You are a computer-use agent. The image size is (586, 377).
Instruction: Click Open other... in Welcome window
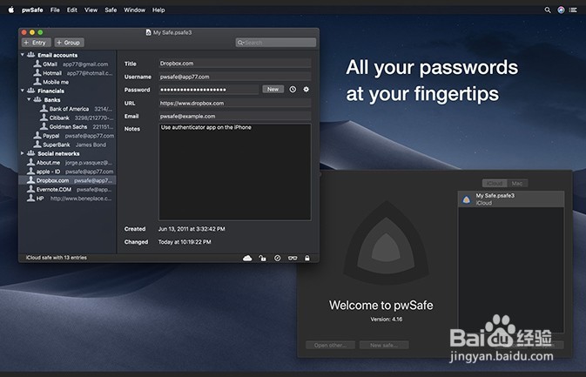click(330, 346)
